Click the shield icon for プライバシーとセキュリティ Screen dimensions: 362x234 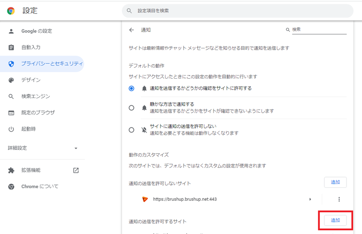[x=11, y=64]
